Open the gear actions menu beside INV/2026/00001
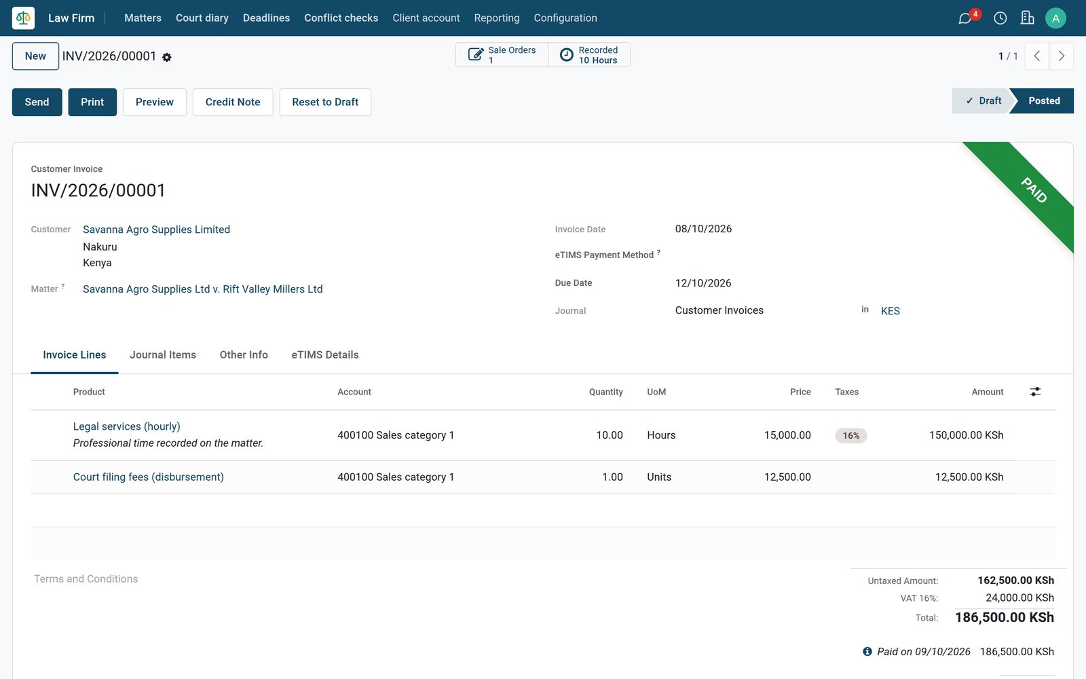1086x679 pixels. [x=167, y=58]
